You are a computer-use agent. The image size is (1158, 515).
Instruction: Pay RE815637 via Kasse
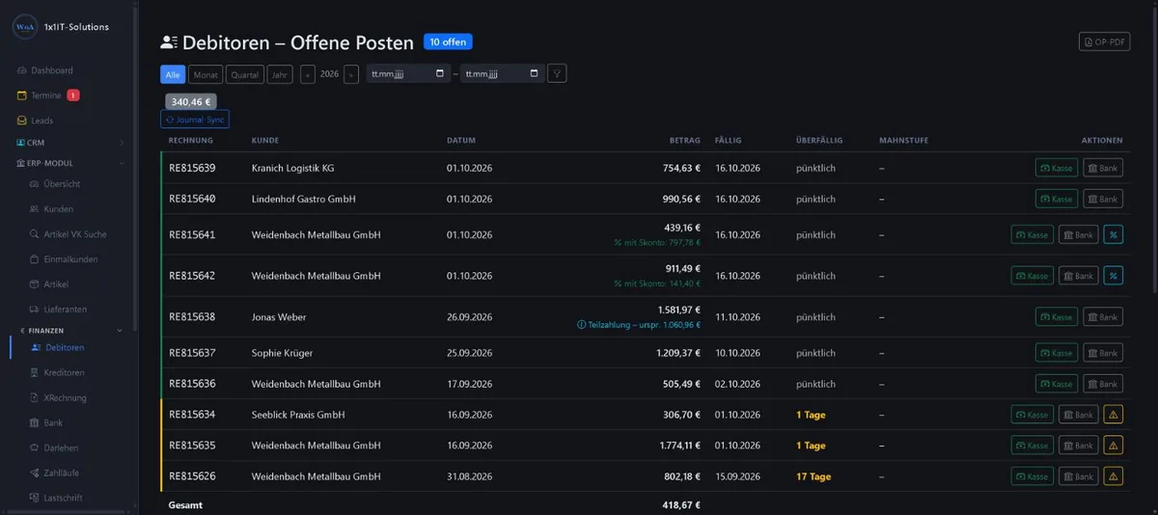(x=1057, y=353)
